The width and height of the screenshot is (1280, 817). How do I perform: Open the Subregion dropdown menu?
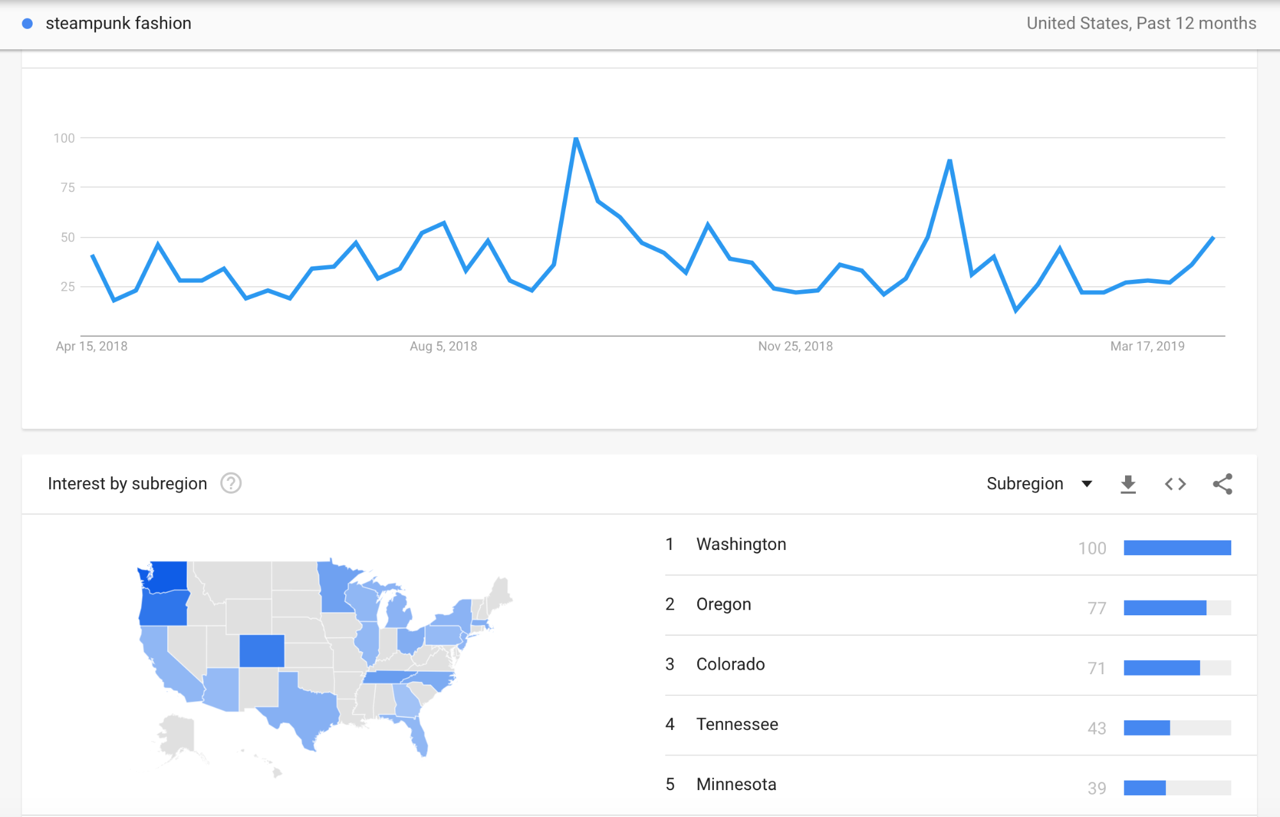(1025, 483)
